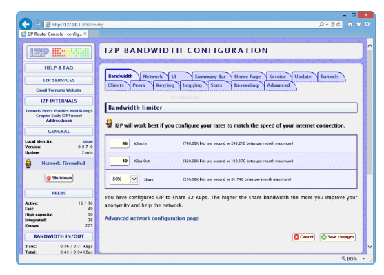Open Profiles link in sidebar

coord(61,111)
